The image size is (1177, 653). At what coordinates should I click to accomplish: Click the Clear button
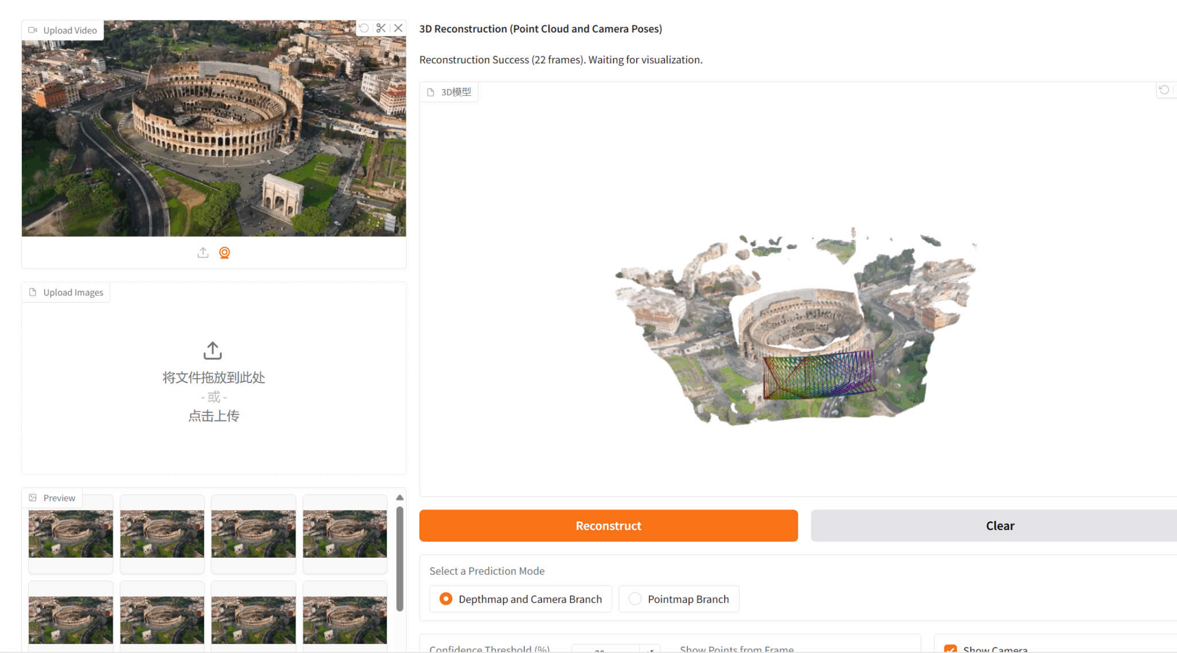coord(999,526)
